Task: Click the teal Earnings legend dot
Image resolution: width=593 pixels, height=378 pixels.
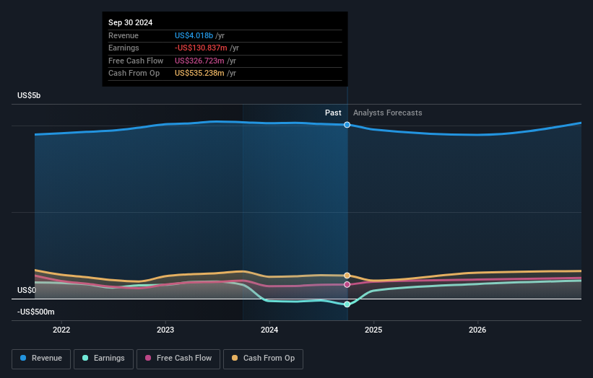Action: coord(85,358)
